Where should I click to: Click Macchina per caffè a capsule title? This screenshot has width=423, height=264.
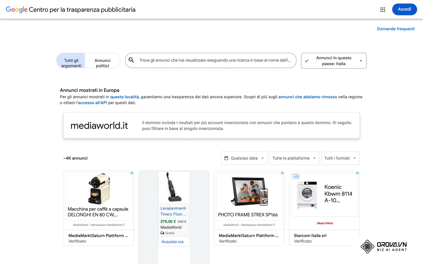pos(98,212)
